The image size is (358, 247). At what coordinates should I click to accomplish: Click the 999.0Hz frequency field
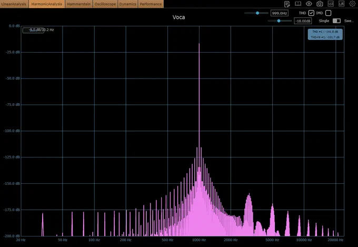pyautogui.click(x=280, y=13)
